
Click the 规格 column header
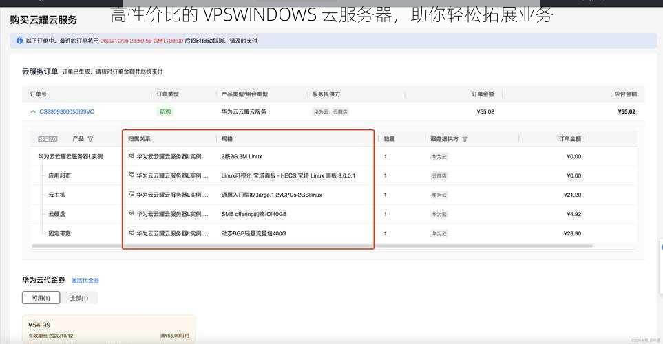[x=227, y=138]
